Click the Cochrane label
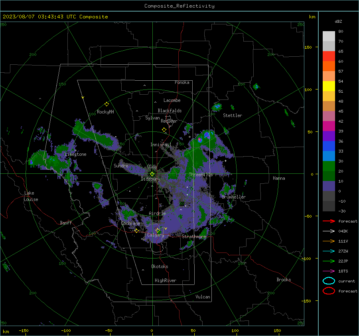Screen dimensions: 359x336 coord(130,223)
